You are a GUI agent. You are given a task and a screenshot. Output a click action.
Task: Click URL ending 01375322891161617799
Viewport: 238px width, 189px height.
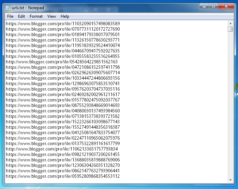tap(63, 143)
